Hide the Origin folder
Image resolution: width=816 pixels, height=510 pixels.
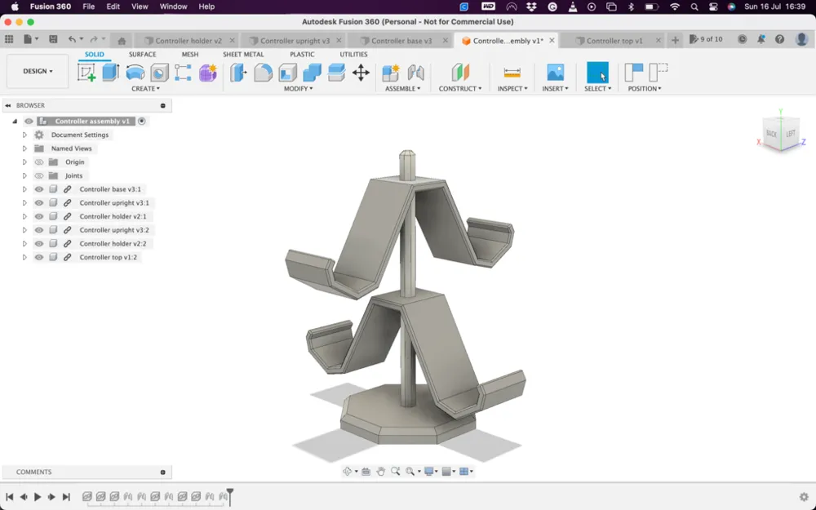[39, 162]
